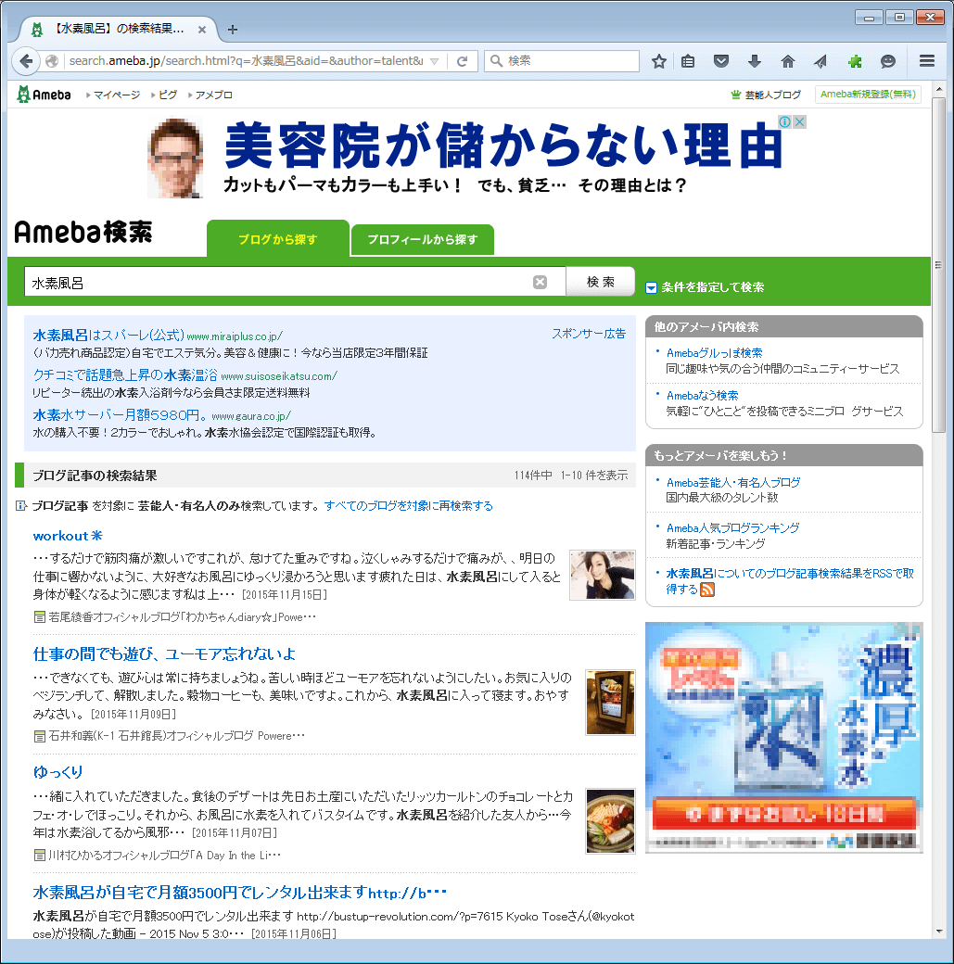Open ピグ in the header menu
The height and width of the screenshot is (964, 954).
[167, 95]
